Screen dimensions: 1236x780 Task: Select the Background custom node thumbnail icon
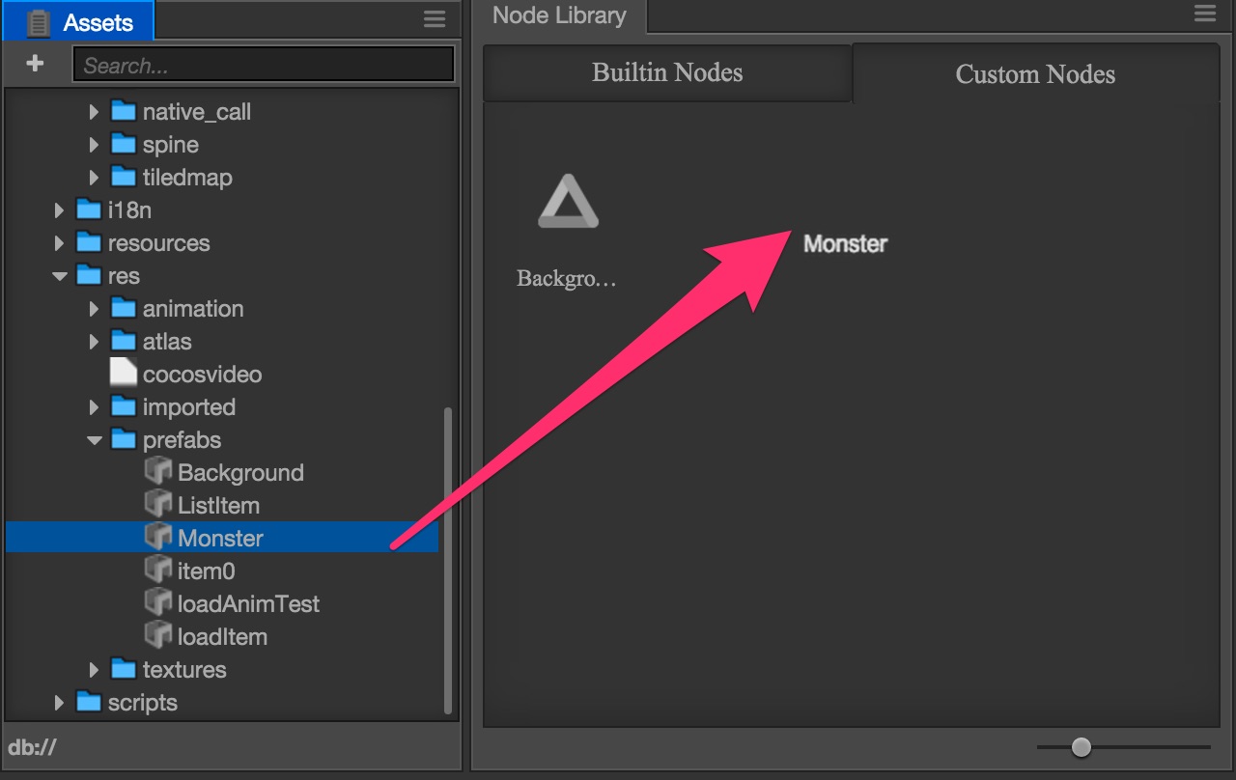click(568, 204)
